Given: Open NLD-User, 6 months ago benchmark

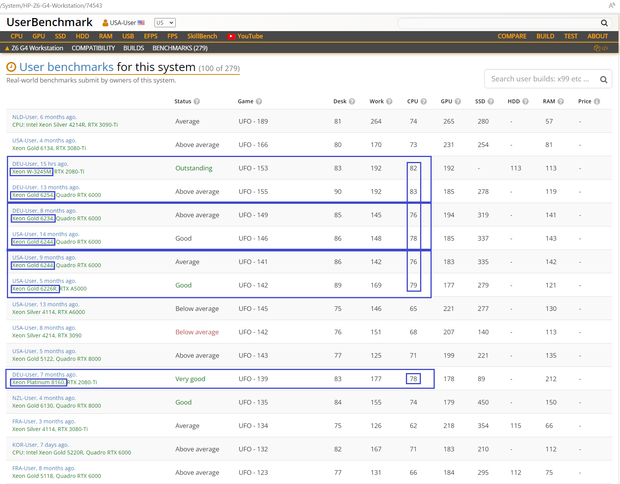Looking at the screenshot, I should coord(45,117).
